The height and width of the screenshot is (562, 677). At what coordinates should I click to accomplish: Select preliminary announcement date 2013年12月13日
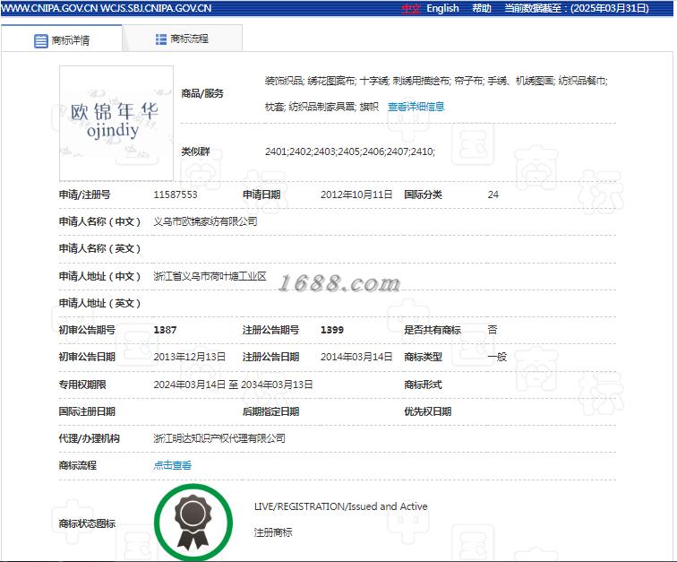pos(190,357)
